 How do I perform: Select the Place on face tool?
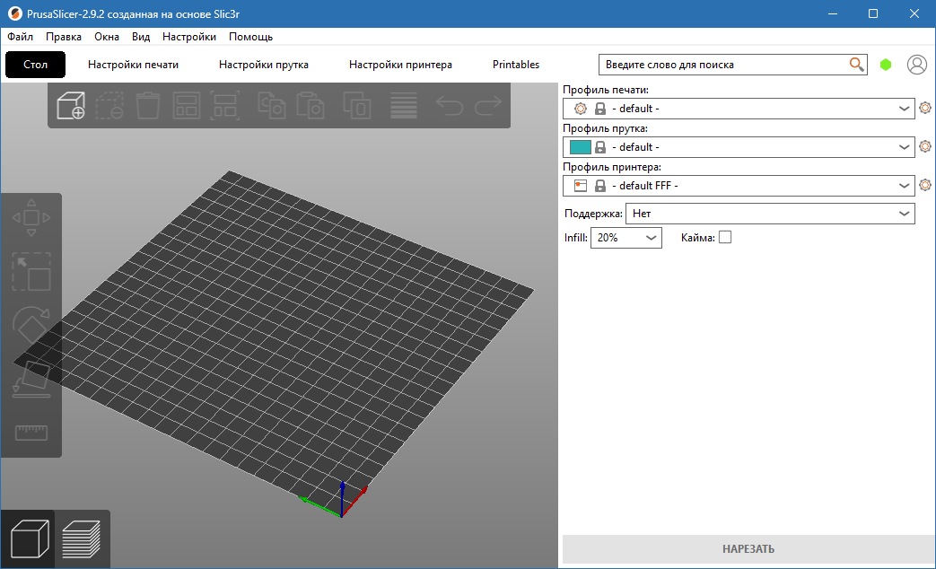click(x=31, y=379)
